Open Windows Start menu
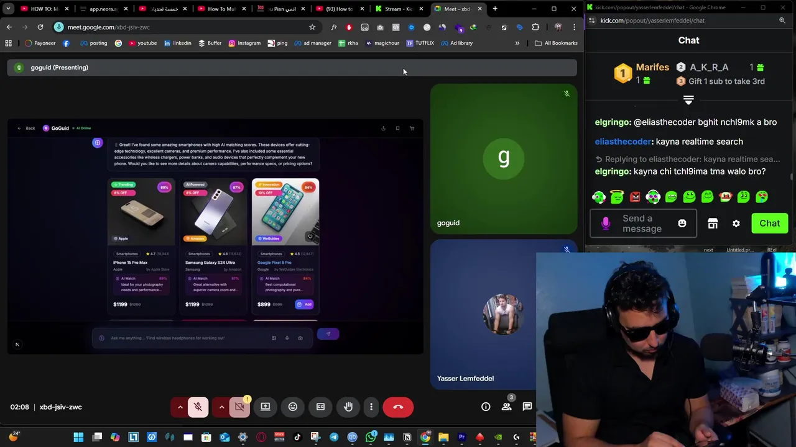This screenshot has width=796, height=447. point(78,437)
